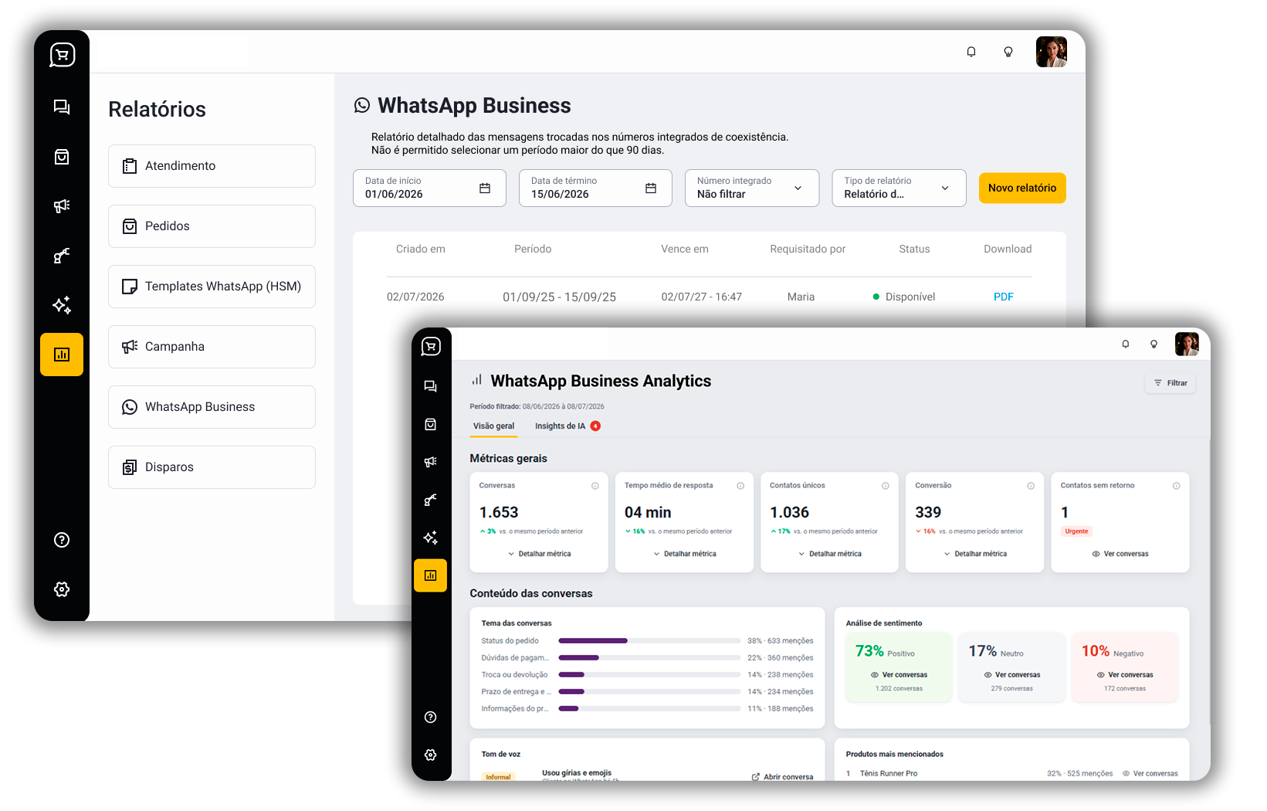Click the Data de início date field
Image resolution: width=1267 pixels, height=811 pixels.
coord(429,188)
